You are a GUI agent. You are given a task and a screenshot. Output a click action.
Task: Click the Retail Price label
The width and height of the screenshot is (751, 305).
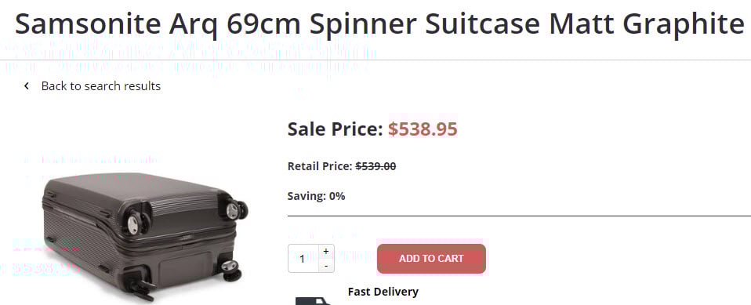[x=320, y=166]
